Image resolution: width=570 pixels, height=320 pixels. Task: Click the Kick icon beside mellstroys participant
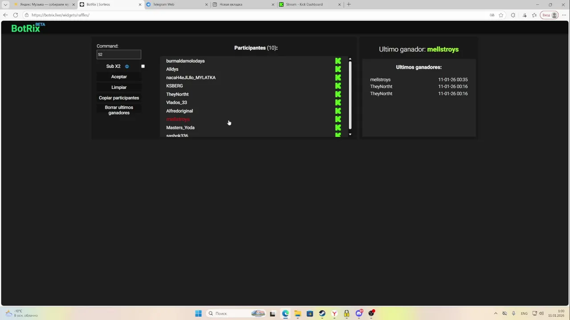(338, 119)
